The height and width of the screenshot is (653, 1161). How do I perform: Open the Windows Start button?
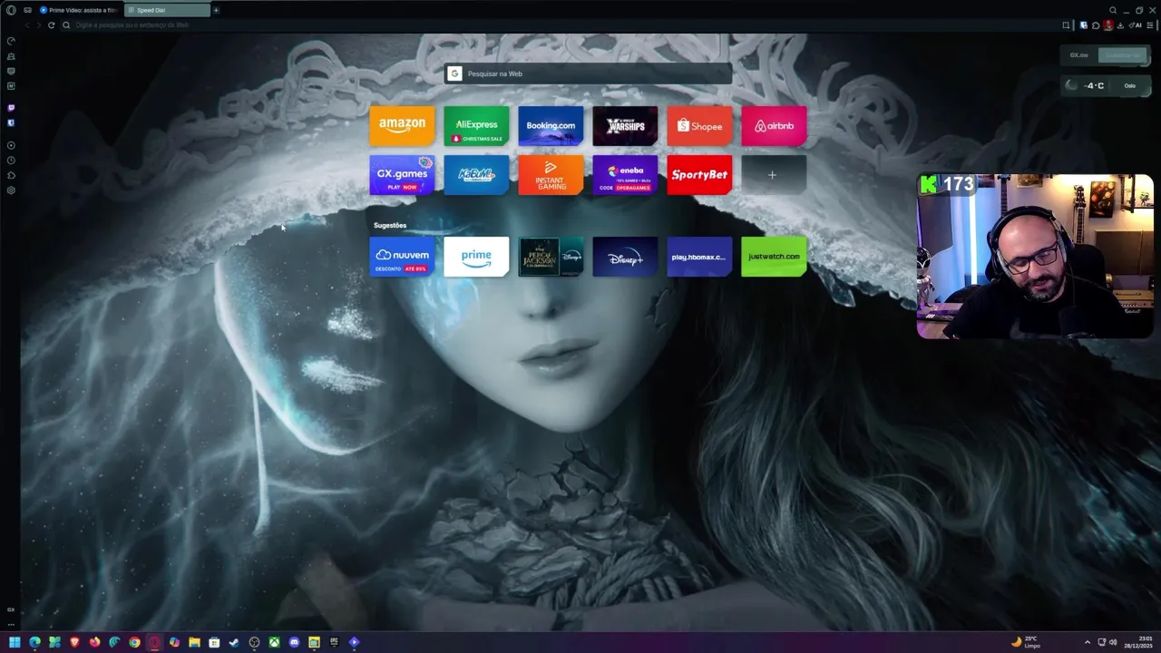tap(15, 642)
